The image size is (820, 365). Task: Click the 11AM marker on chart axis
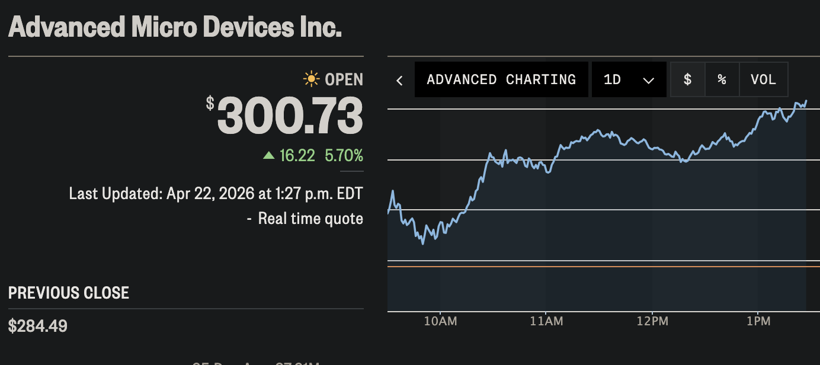(546, 321)
